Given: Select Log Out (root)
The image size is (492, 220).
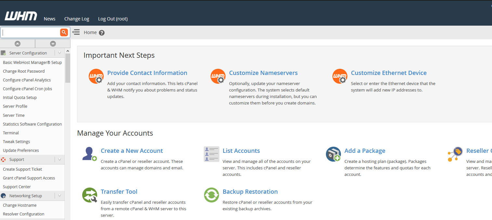Looking at the screenshot, I should [113, 19].
